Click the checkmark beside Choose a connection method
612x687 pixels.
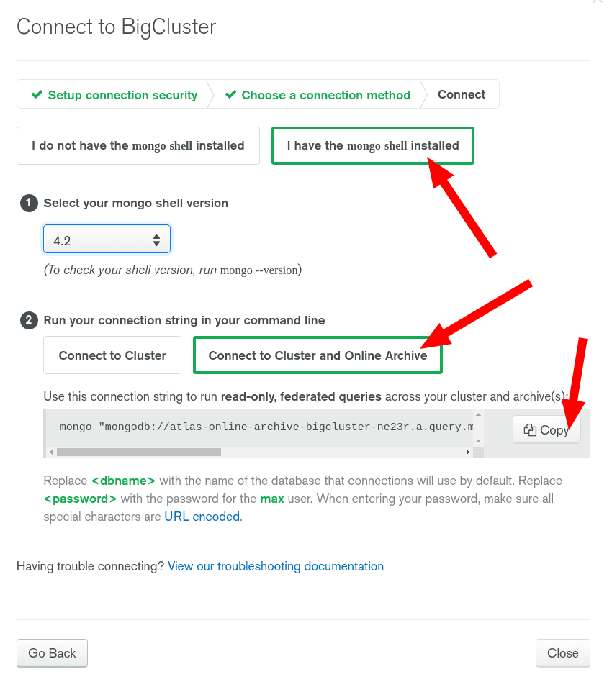click(230, 95)
